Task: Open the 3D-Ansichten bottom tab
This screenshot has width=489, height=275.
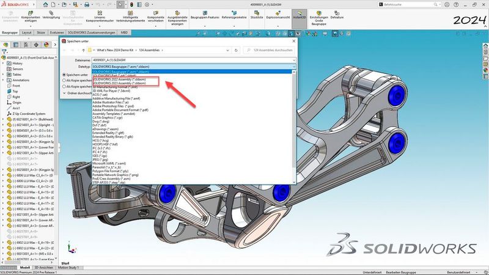Action: pyautogui.click(x=43, y=268)
